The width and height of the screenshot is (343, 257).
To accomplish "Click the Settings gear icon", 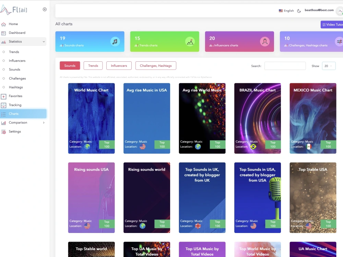I will pos(3,132).
